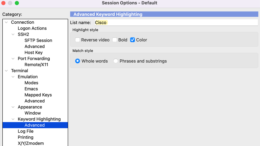Collapse the Terminal section arrow

click(x=6, y=71)
